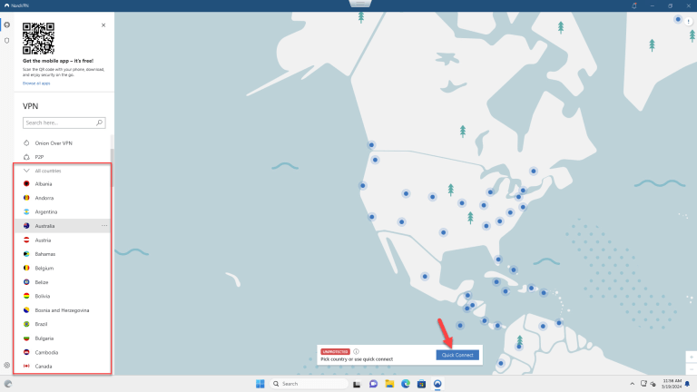Collapse the All countries list

coord(26,171)
